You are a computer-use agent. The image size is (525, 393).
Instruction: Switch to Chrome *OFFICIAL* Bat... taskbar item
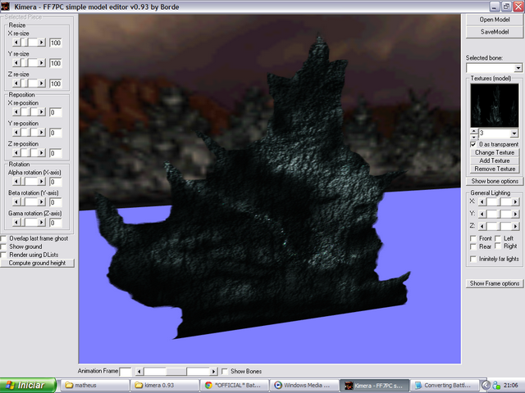[x=235, y=386]
